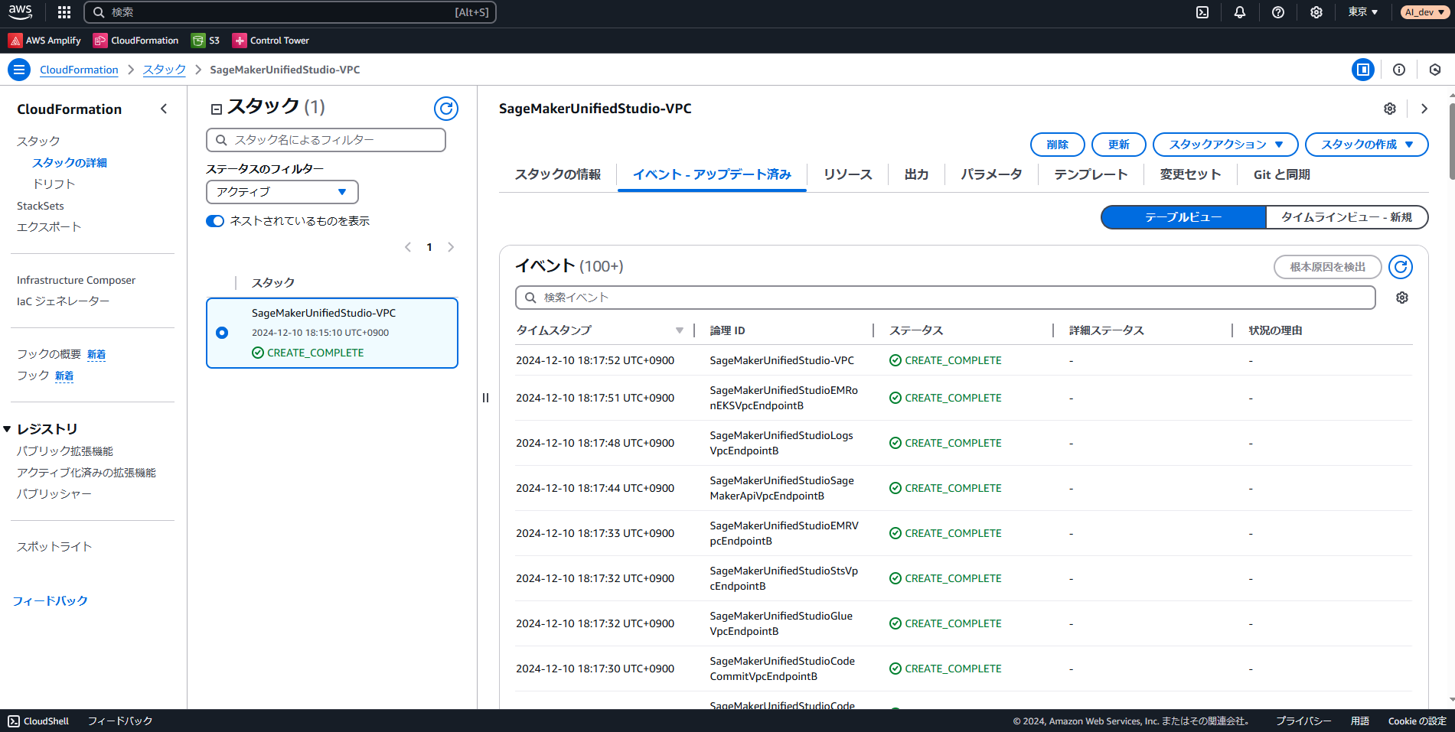Switch to timeline view
The height and width of the screenshot is (732, 1455).
1347,217
